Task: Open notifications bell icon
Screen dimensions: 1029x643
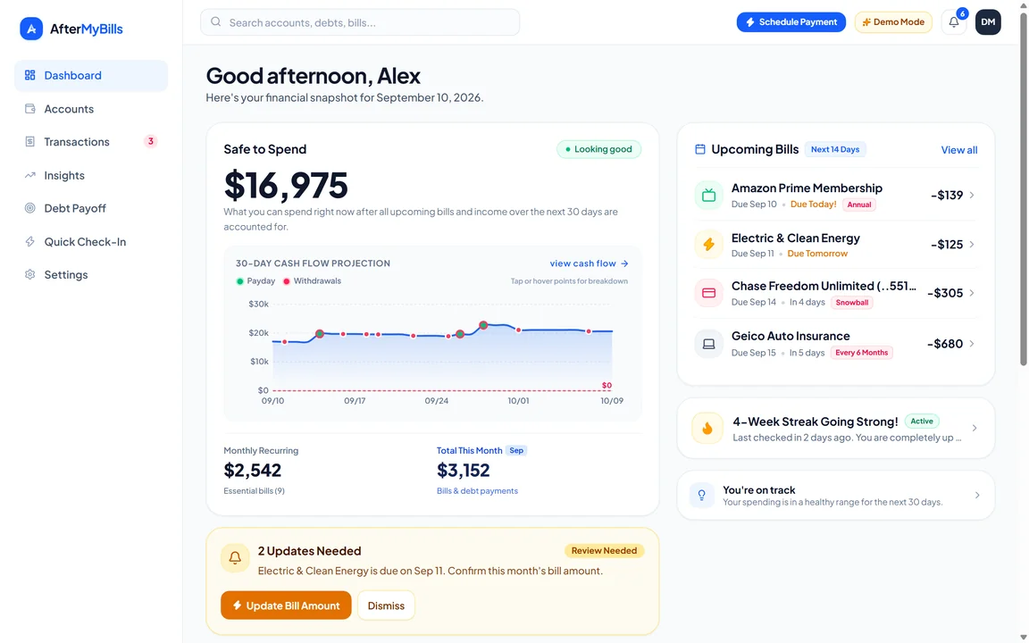Action: [x=954, y=21]
